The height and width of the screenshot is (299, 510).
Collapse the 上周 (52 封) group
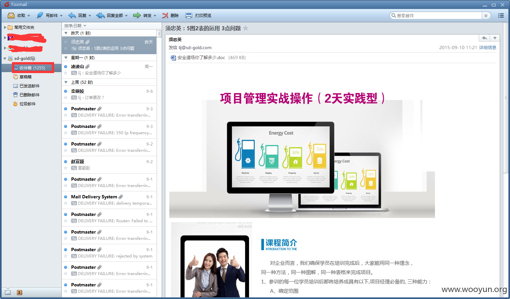tap(66, 82)
